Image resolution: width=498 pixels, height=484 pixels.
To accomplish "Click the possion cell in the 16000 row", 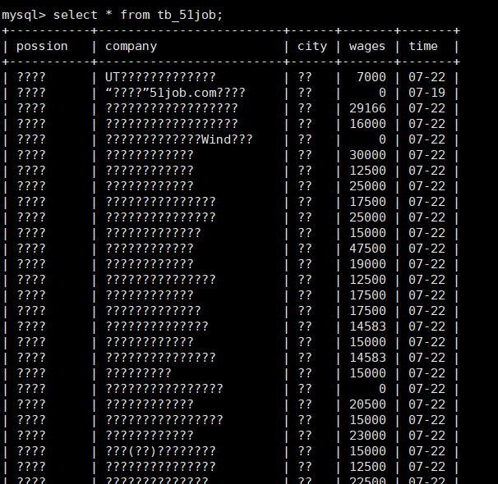I will coord(31,124).
